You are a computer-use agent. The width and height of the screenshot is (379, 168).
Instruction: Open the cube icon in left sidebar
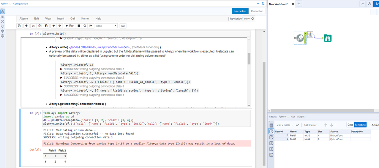click(2, 31)
